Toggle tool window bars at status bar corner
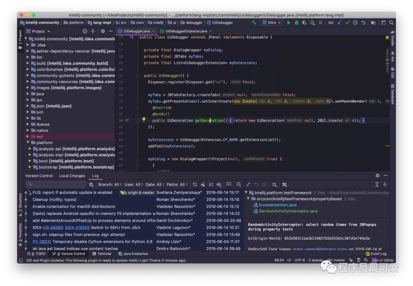Screen dimensions: 413x286 tap(21, 260)
